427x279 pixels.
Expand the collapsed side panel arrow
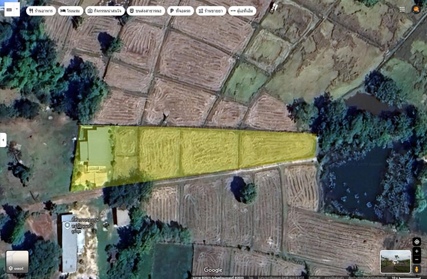point(3,139)
